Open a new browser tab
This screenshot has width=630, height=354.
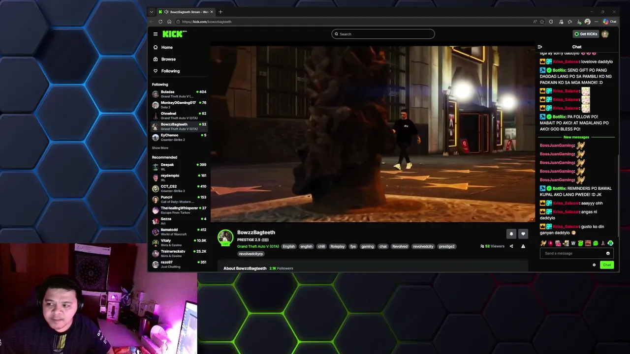point(220,12)
